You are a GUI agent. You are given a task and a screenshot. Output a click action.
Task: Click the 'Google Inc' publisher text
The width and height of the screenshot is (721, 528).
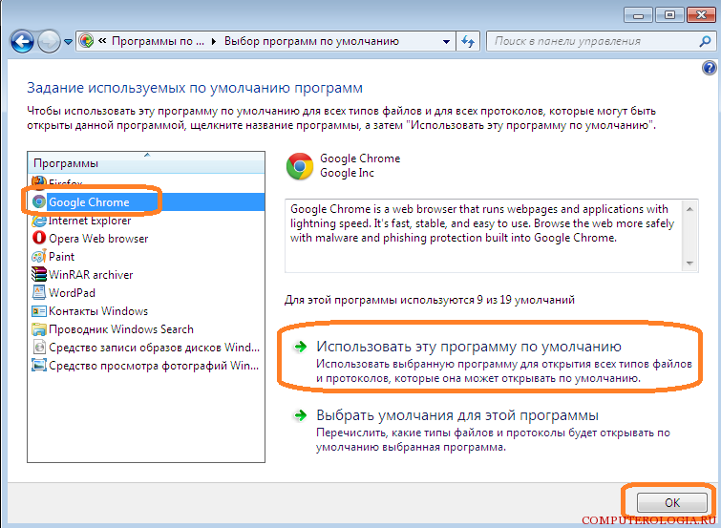pos(347,173)
